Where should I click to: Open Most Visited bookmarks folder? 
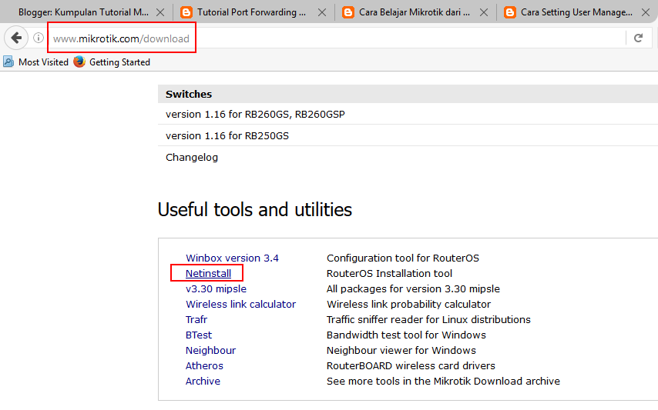[x=35, y=62]
